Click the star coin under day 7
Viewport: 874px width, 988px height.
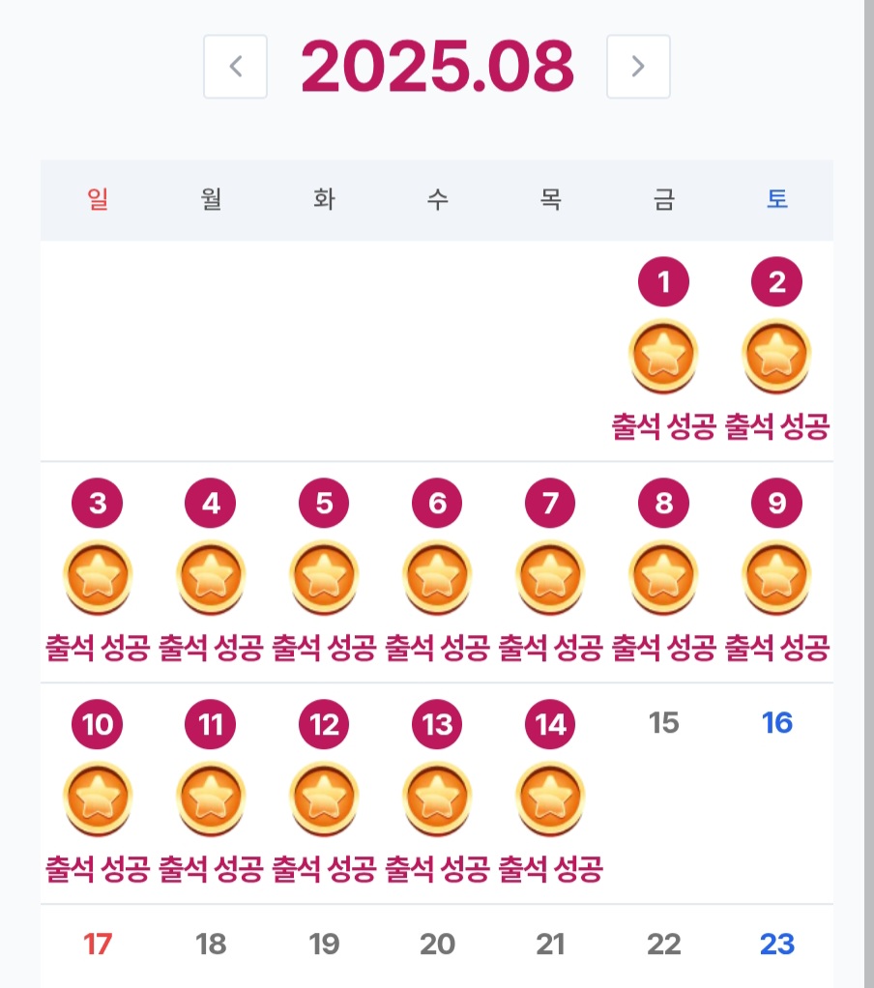coord(550,576)
